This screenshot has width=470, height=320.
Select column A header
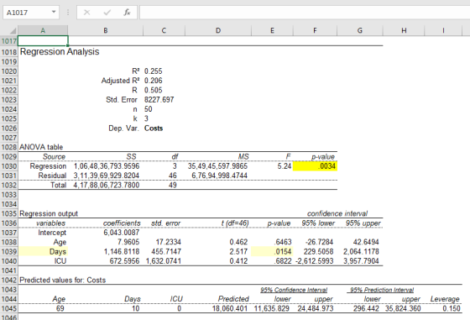(43, 30)
